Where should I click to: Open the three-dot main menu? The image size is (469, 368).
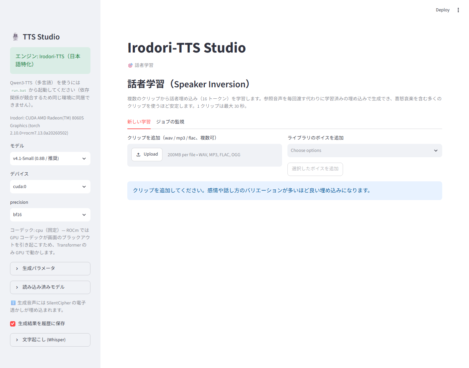coord(458,10)
